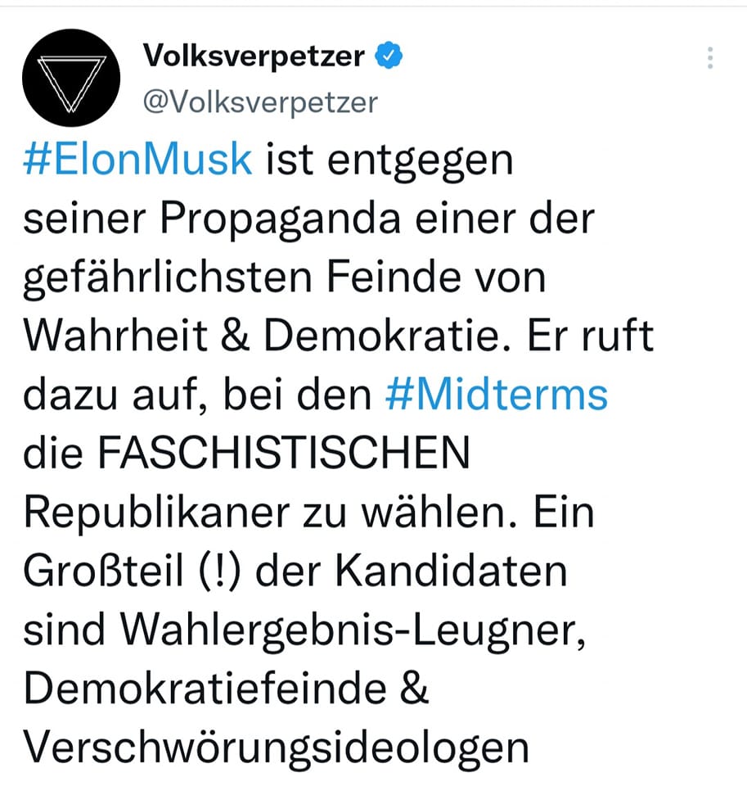Click the word Kandidaten in the tweet
Viewport: 747px width, 786px height.
451,571
